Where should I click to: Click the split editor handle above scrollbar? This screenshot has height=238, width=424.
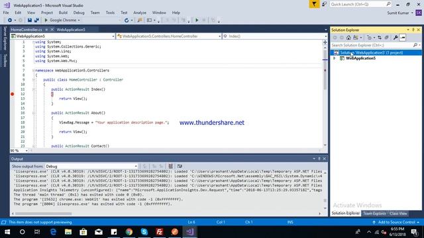tap(325, 42)
